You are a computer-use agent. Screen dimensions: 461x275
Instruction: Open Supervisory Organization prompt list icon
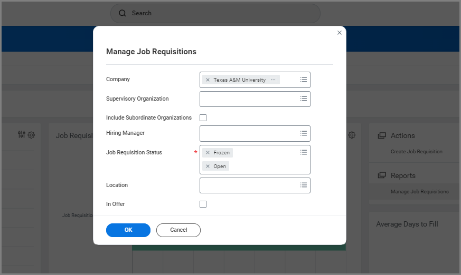[304, 99]
